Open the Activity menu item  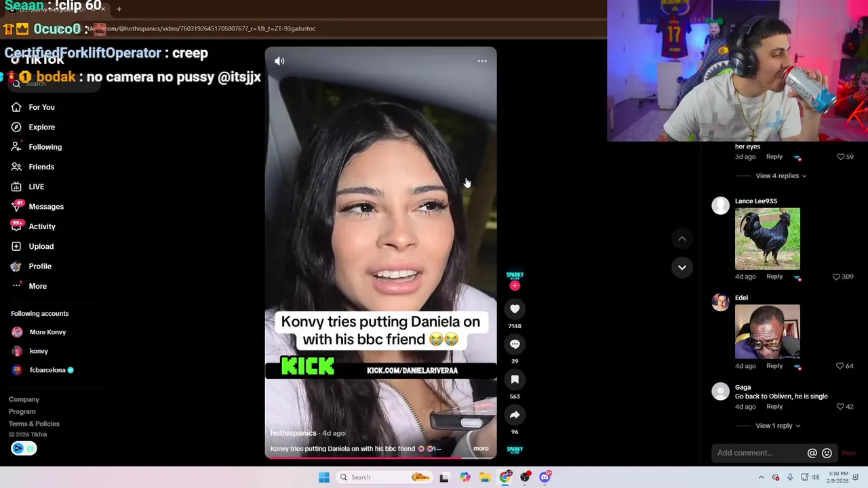pos(42,226)
